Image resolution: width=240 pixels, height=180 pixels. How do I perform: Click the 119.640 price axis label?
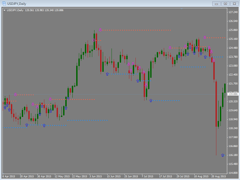pyautogui.click(x=233, y=110)
